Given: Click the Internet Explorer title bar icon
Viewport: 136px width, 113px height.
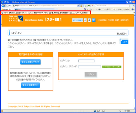Looking at the screenshot, I should 2,2.
